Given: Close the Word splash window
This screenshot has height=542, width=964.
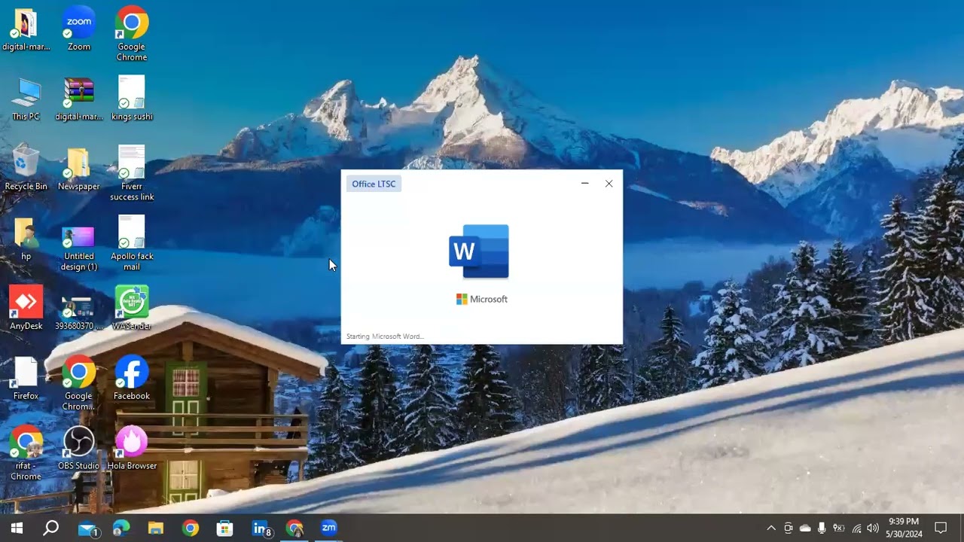Looking at the screenshot, I should click(609, 184).
